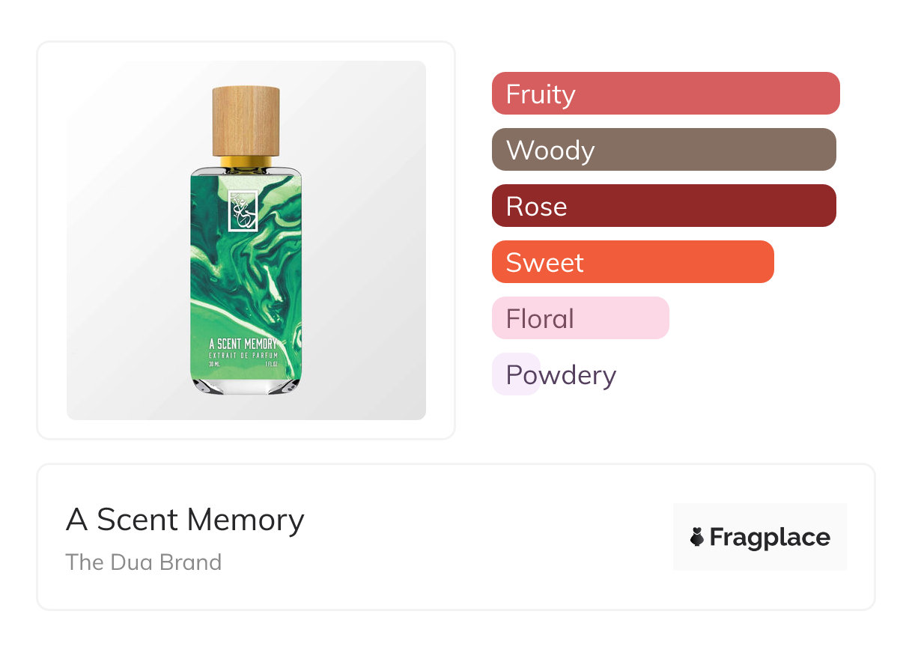Select the pink Floral accord bar

point(580,318)
